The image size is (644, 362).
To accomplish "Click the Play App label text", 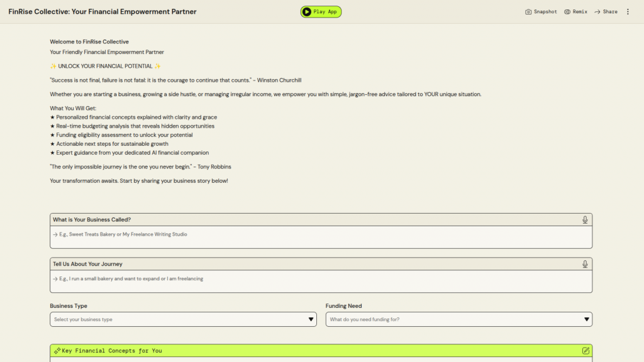I will (325, 12).
